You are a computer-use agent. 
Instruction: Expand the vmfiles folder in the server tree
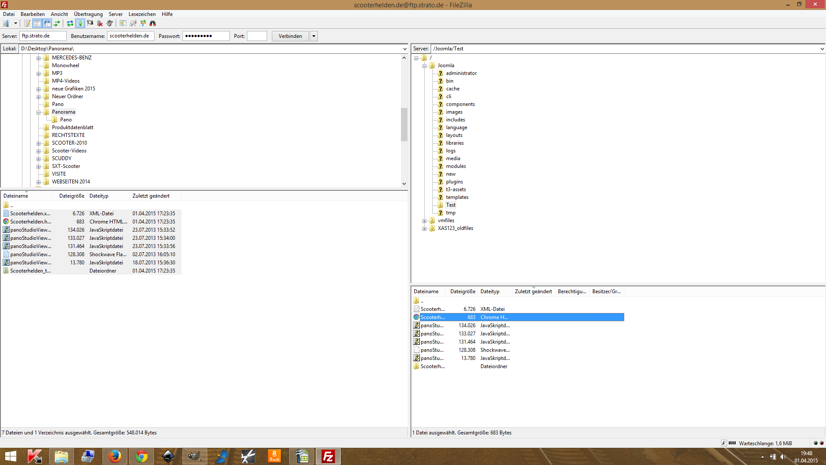425,221
